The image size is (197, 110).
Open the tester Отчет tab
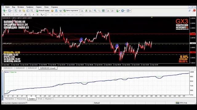[x=40, y=99]
